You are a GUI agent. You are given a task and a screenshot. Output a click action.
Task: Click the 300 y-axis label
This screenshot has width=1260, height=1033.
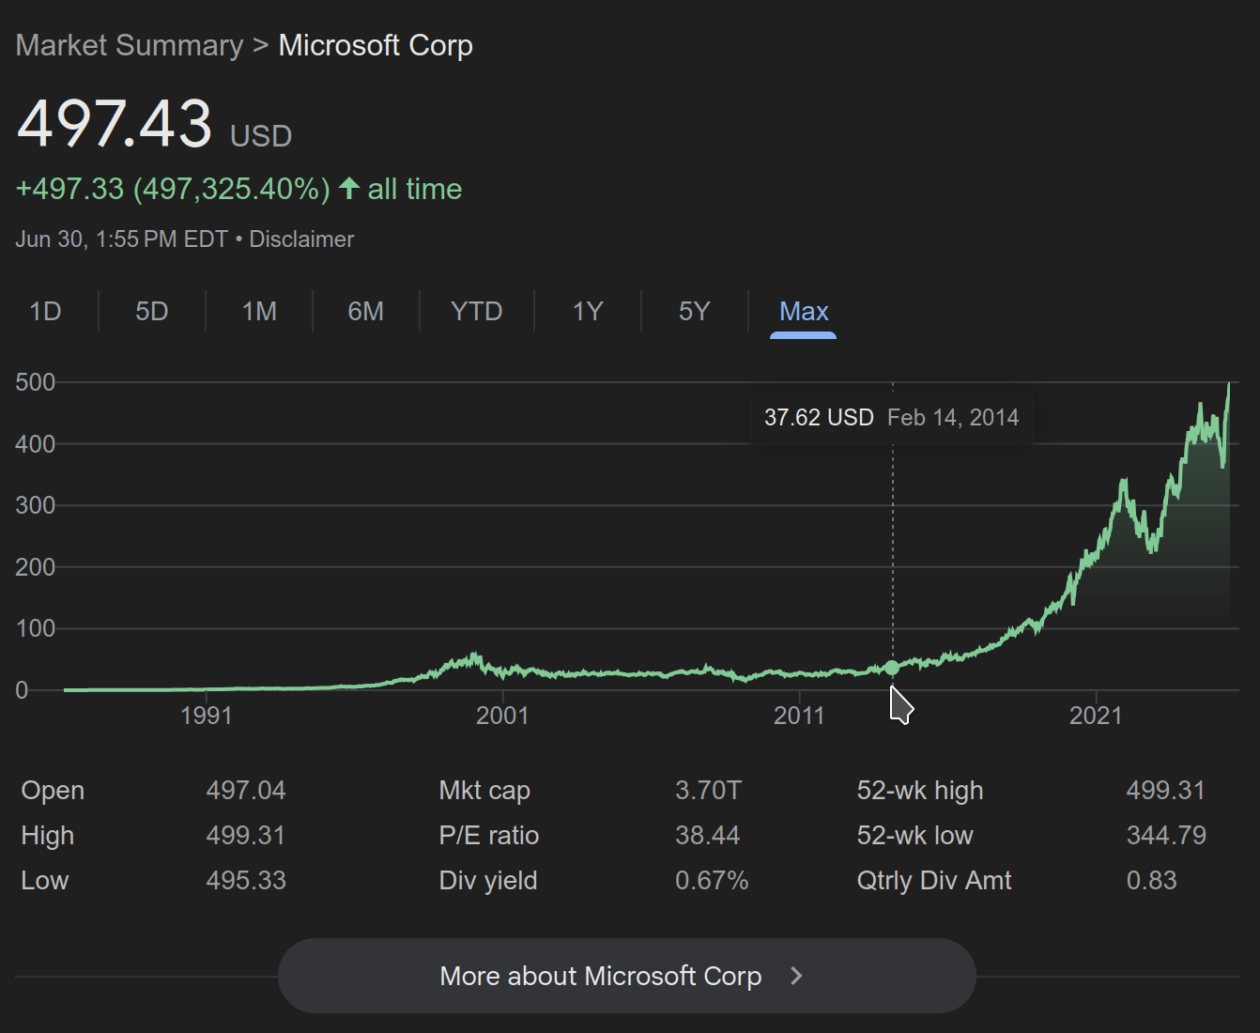(x=36, y=505)
